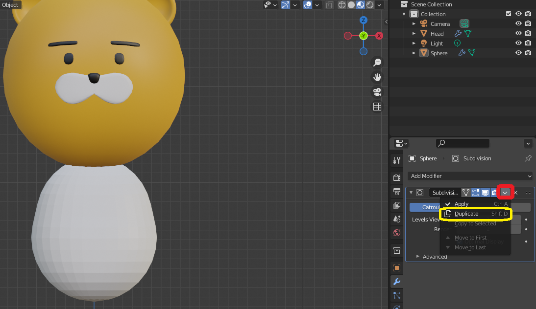Click the selectability and visibility eye icon
This screenshot has width=536, height=309.
268,5
